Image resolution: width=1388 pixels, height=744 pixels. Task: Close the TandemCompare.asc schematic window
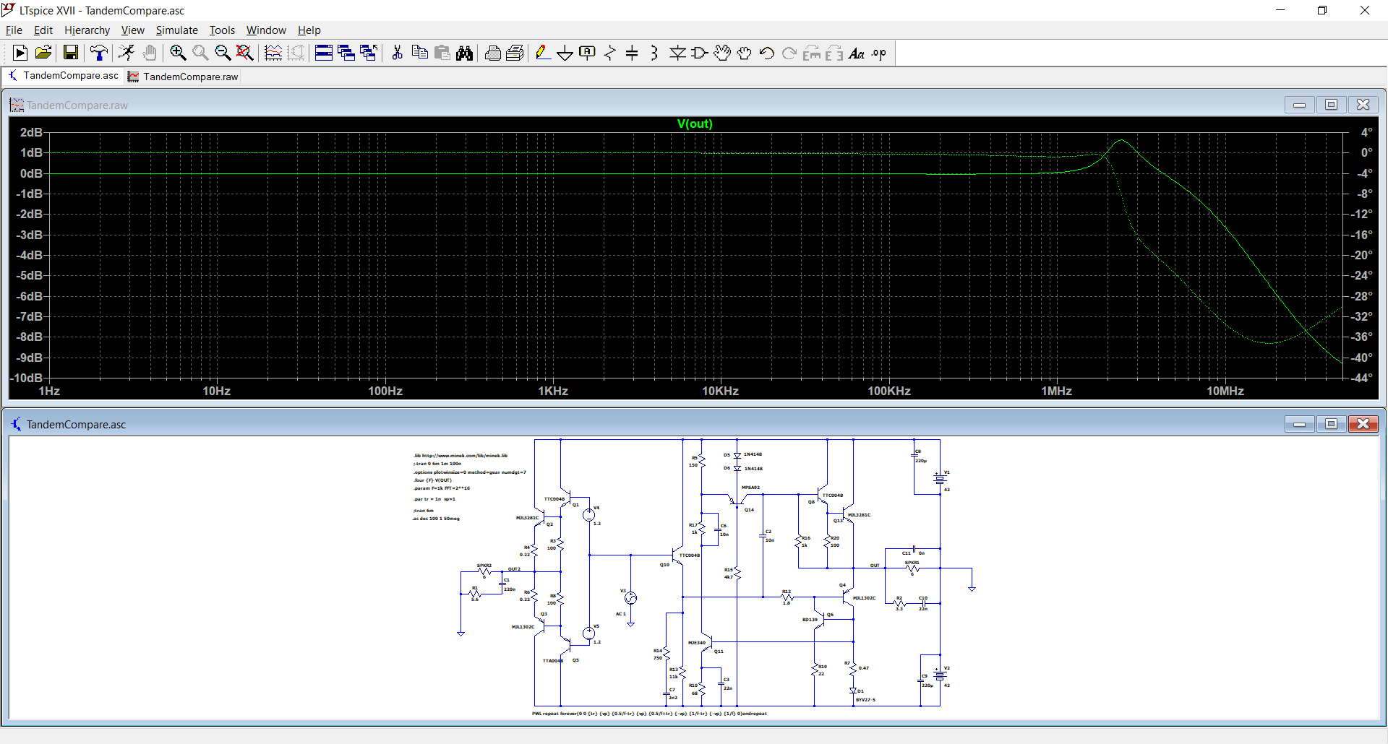tap(1363, 424)
